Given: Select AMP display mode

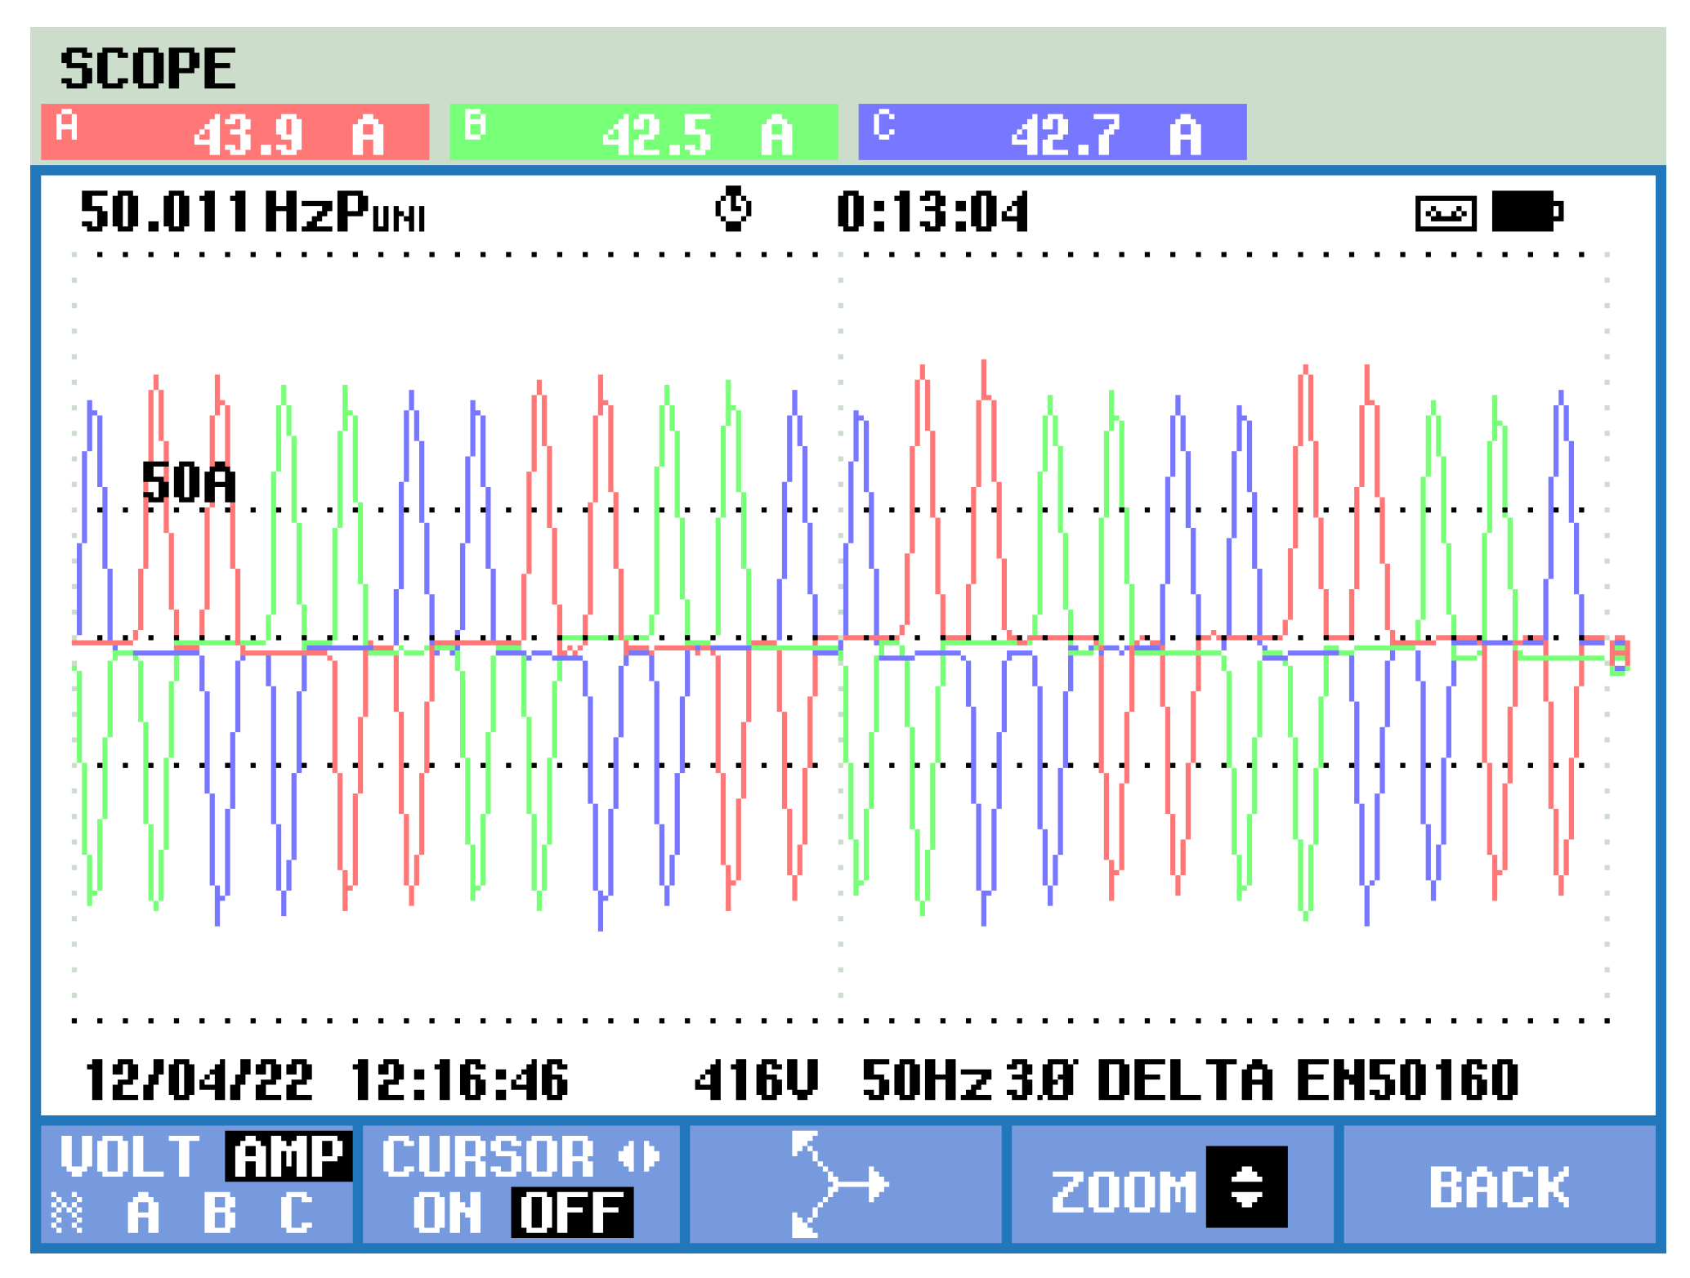Looking at the screenshot, I should (288, 1156).
